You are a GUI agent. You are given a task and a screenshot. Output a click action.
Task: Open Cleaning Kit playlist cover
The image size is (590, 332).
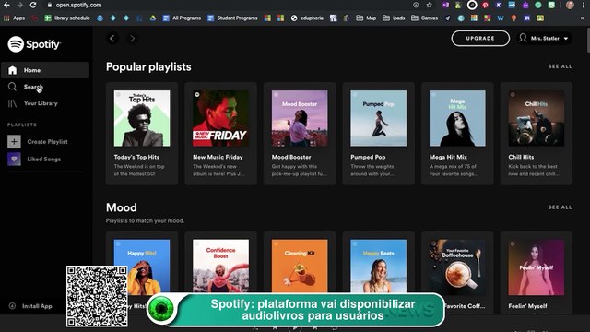300,267
